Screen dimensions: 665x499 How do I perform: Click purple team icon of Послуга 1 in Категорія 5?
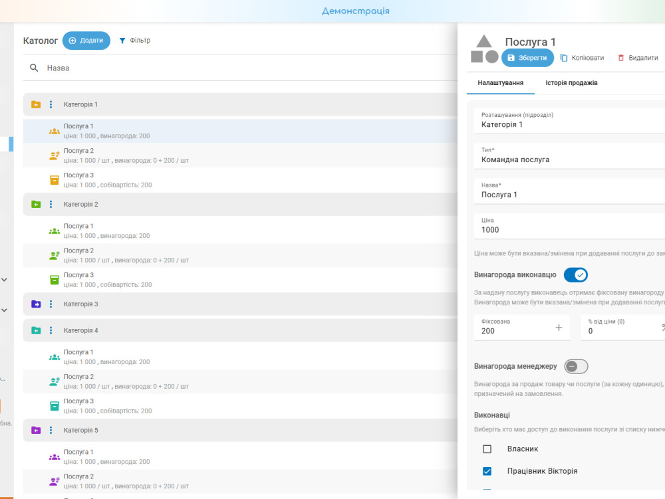[55, 458]
